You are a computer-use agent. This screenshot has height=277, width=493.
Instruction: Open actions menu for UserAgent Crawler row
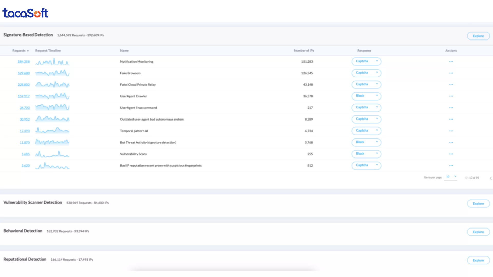(451, 96)
